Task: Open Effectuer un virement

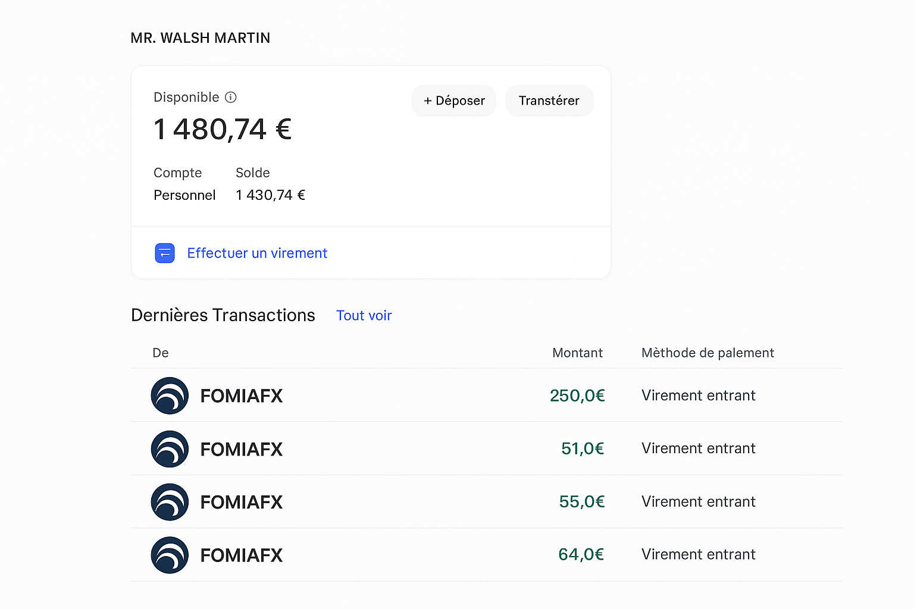Action: click(x=257, y=253)
